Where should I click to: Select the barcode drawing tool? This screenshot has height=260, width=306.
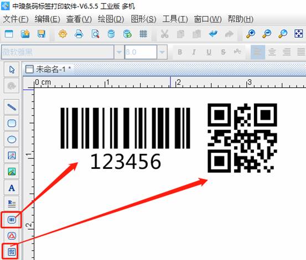click(12, 220)
